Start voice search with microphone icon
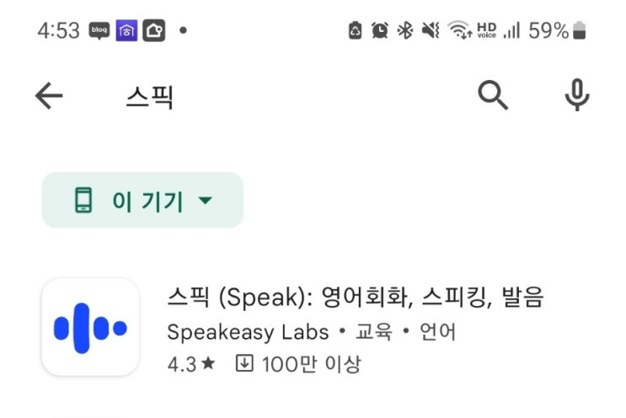 point(576,96)
